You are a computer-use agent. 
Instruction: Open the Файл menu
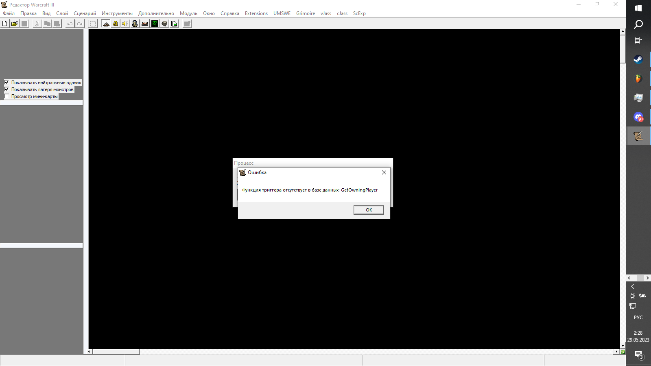[x=9, y=13]
